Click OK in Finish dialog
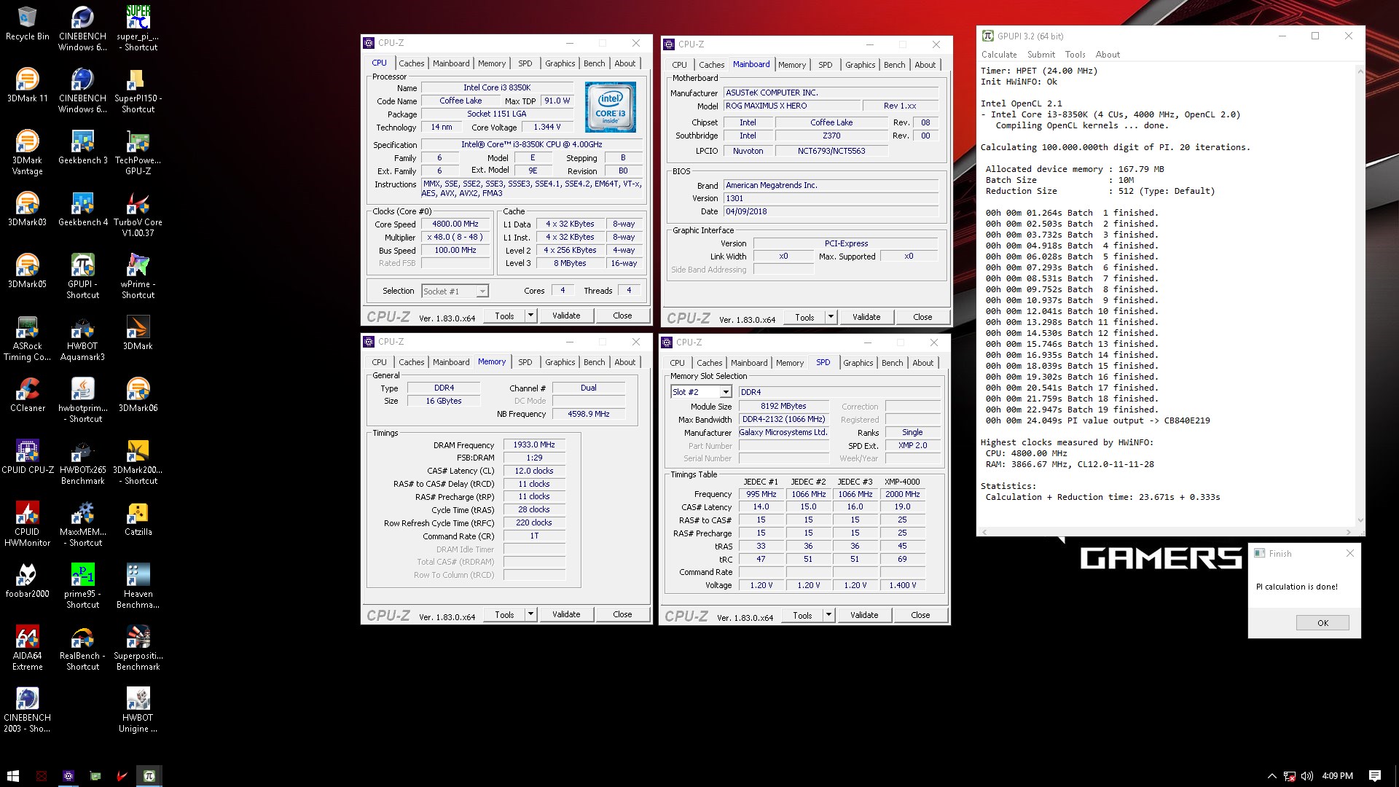The width and height of the screenshot is (1399, 787). [1322, 623]
